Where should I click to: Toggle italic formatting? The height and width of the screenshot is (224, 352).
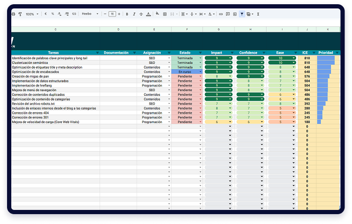(134, 14)
